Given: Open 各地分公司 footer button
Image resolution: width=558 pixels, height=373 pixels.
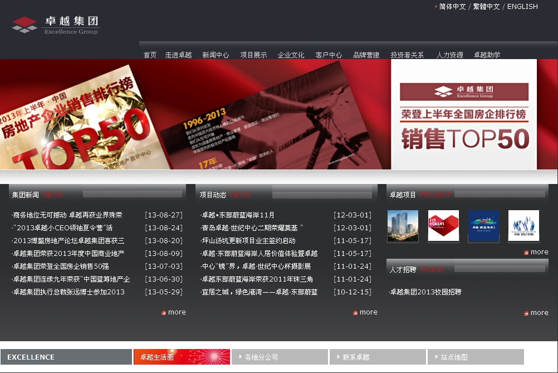Looking at the screenshot, I should point(280,357).
